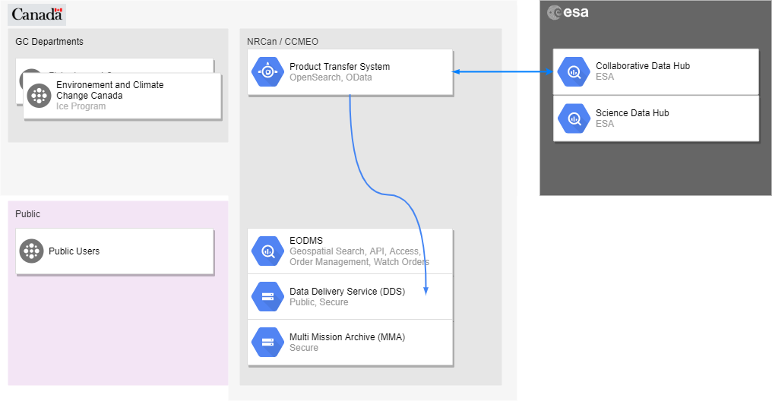Click the Collaborative Data Hub hexagon icon

click(x=574, y=72)
